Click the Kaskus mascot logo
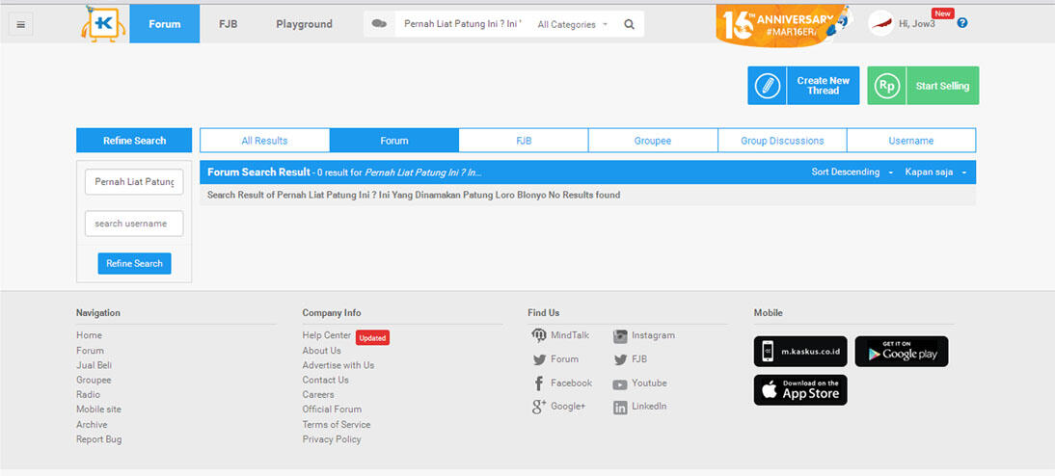This screenshot has width=1055, height=476. coord(103,23)
